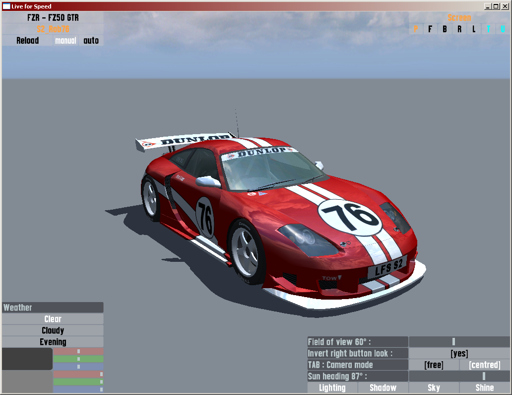Toggle the Sky option

click(434, 388)
